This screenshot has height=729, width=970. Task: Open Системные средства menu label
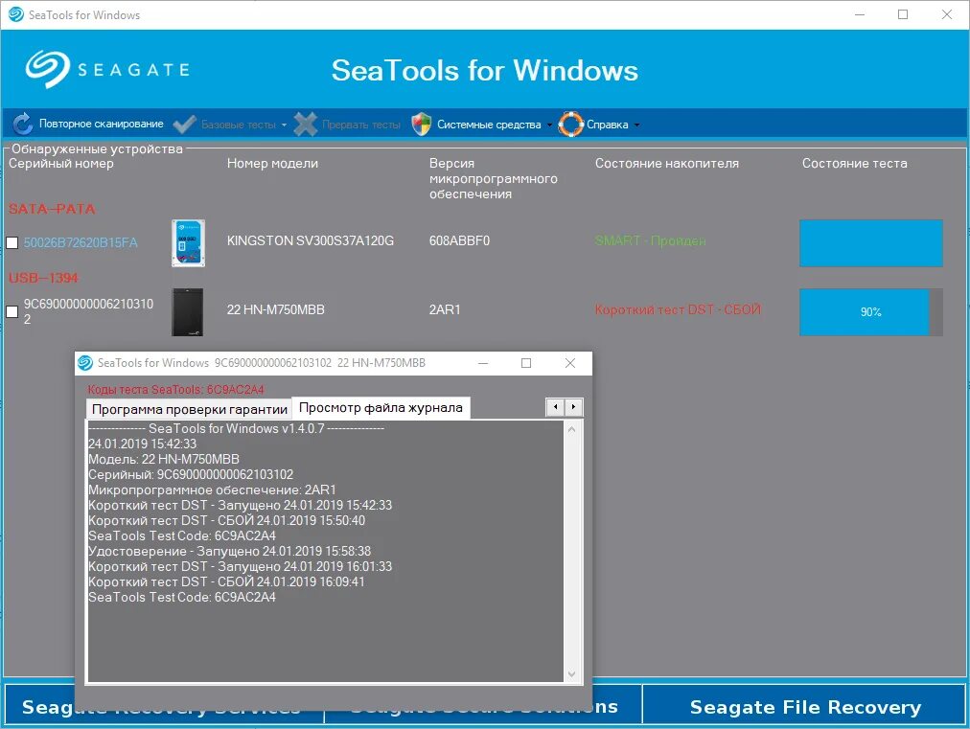(489, 125)
